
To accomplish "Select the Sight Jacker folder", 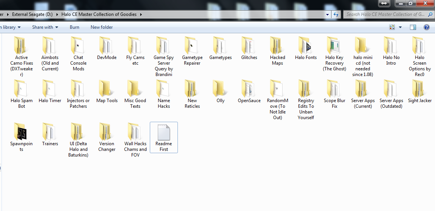I will pyautogui.click(x=419, y=88).
